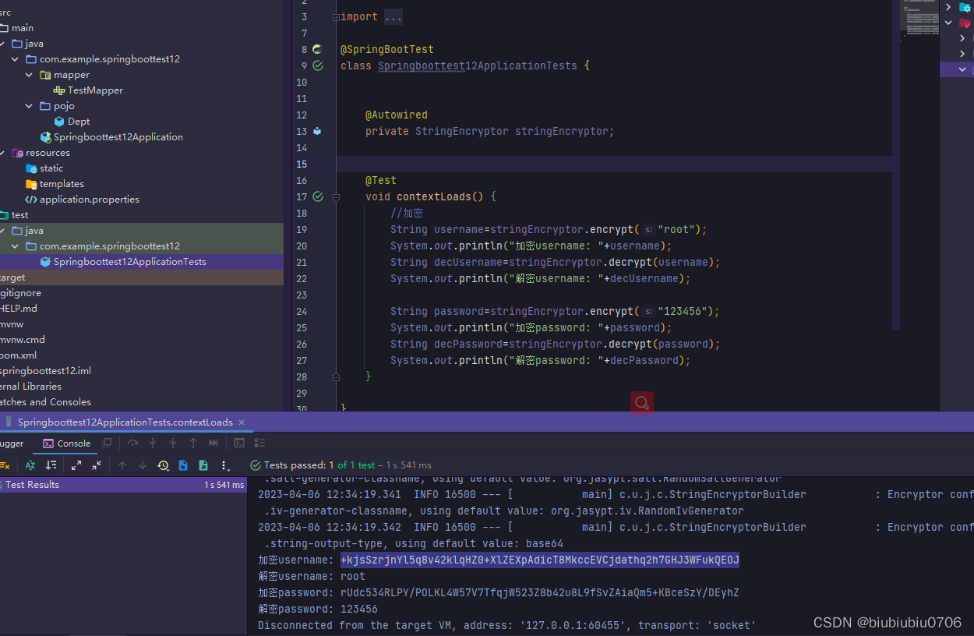Collapse the contextLoads method fold arrow
The height and width of the screenshot is (636, 974).
(336, 197)
